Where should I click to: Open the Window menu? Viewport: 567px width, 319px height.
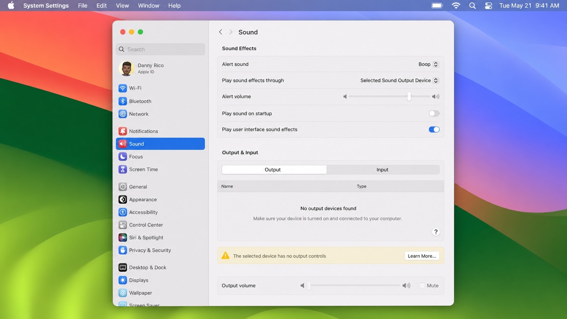tap(149, 6)
